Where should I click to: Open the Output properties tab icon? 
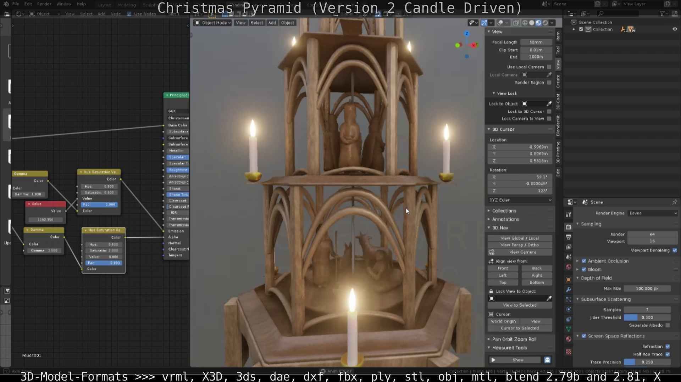click(x=569, y=237)
